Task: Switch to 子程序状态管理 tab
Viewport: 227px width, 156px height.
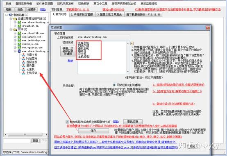Action: [x=82, y=14]
